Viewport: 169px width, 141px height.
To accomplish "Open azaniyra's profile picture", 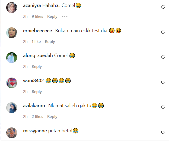I will tap(12, 8).
